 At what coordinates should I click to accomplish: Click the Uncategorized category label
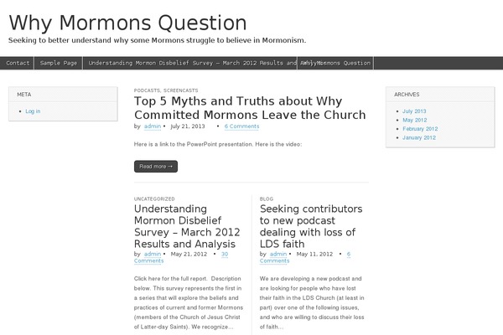coord(154,198)
